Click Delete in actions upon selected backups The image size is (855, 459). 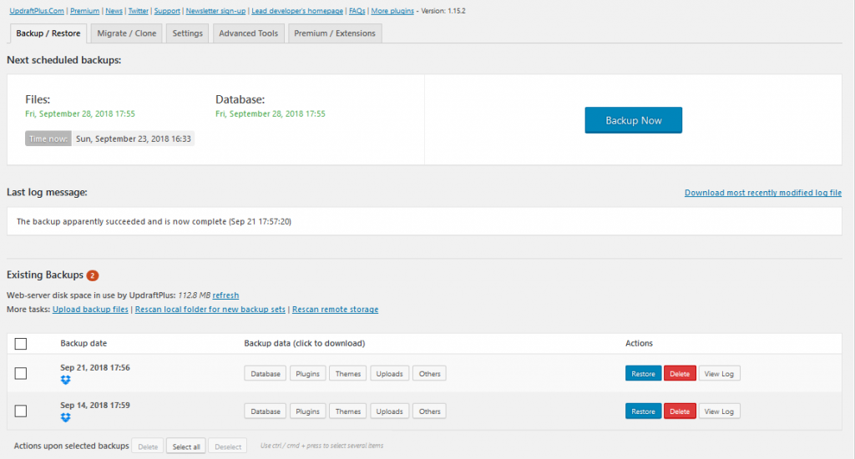click(x=148, y=446)
